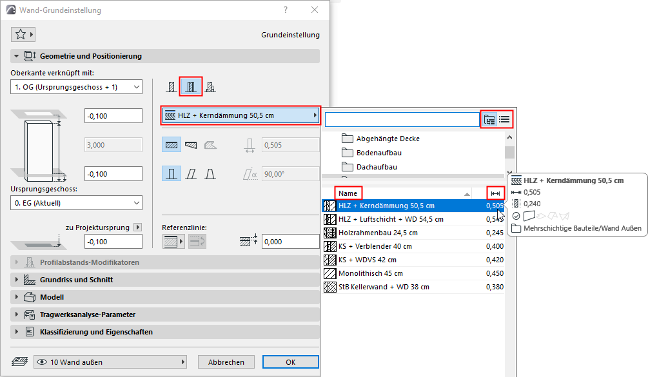The width and height of the screenshot is (648, 377).
Task: Click the Abbrechen button
Action: 226,362
